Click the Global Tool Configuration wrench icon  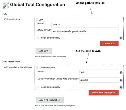coord(6,5)
